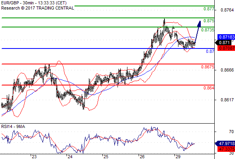
Task: Click the date 23 axis label
Action: (x=34, y=157)
